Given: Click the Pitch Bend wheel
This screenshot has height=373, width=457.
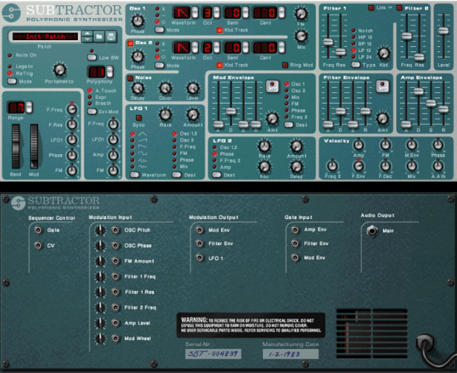Looking at the screenshot, I should coord(16,147).
